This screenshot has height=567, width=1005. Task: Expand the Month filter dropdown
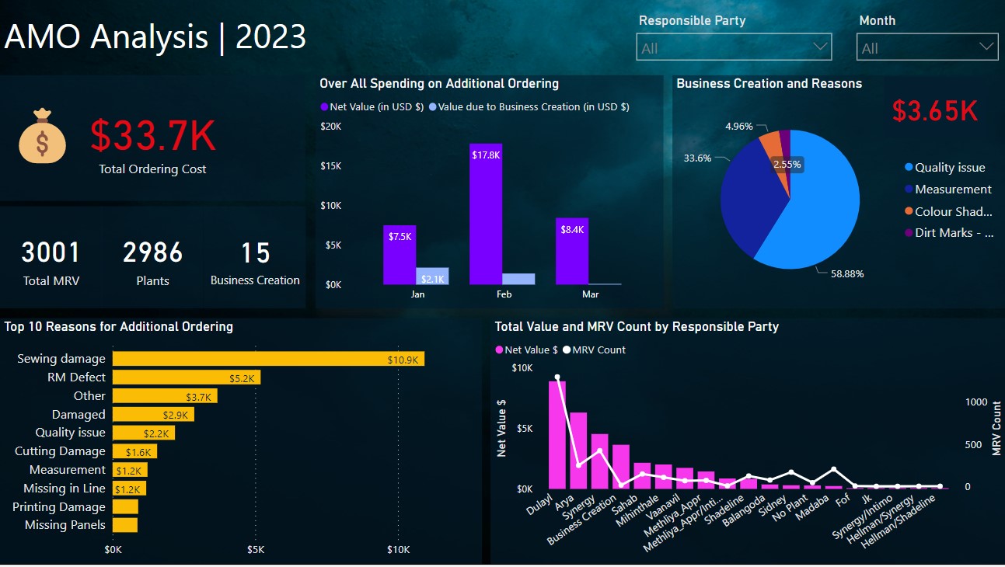[x=927, y=47]
